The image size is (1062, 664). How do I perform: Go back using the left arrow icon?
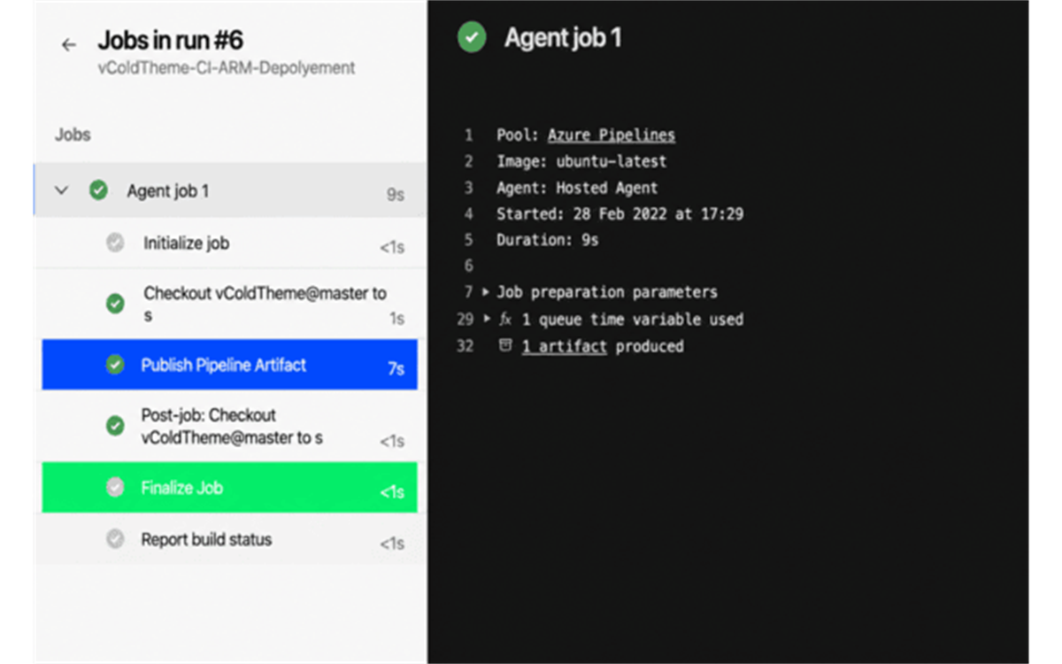tap(69, 45)
